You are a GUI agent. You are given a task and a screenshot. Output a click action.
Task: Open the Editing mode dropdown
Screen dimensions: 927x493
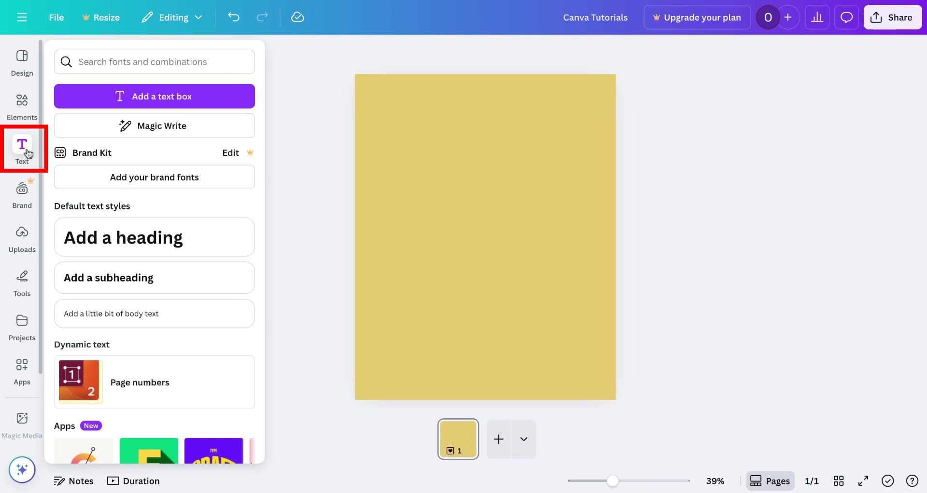[x=171, y=17]
